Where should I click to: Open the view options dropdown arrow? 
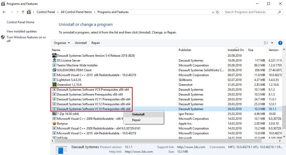click(272, 43)
